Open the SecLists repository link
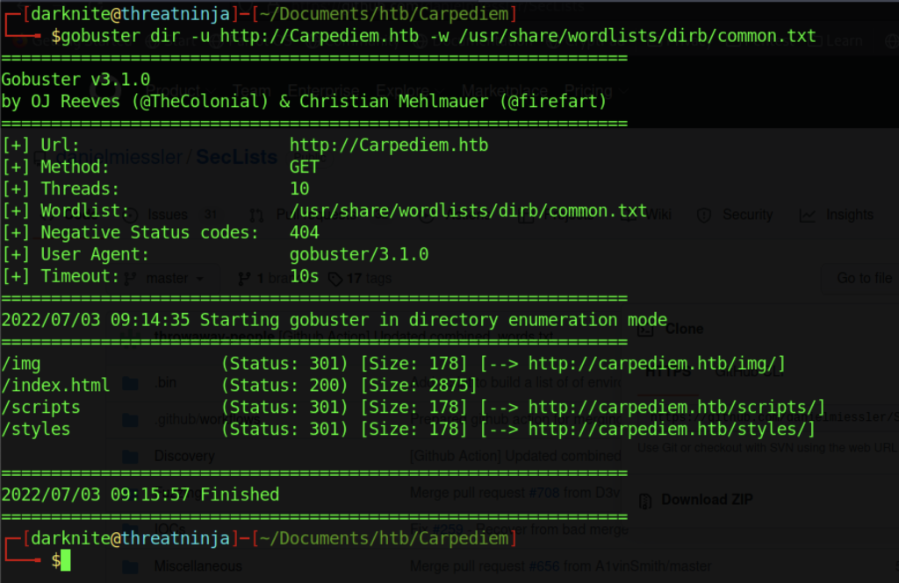This screenshot has width=899, height=583. click(236, 157)
